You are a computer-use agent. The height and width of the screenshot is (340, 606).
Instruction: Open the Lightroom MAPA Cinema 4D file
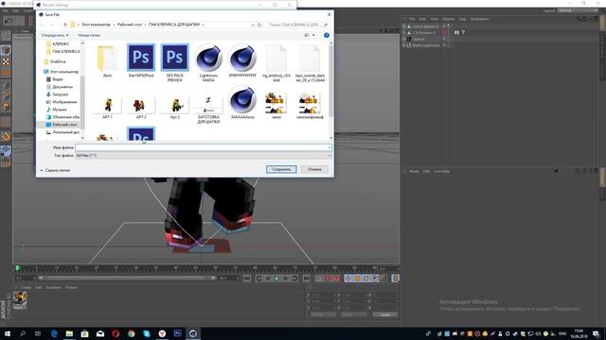(x=208, y=63)
